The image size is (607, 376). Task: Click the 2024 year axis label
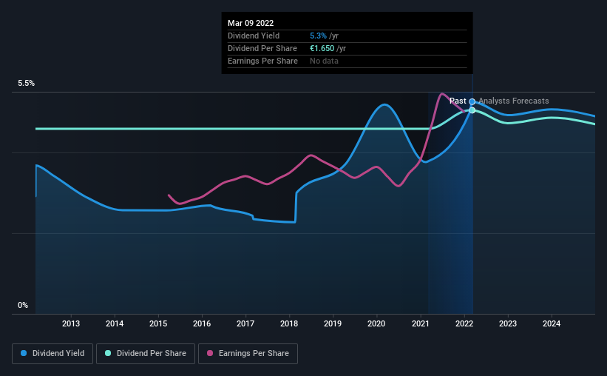(x=552, y=323)
